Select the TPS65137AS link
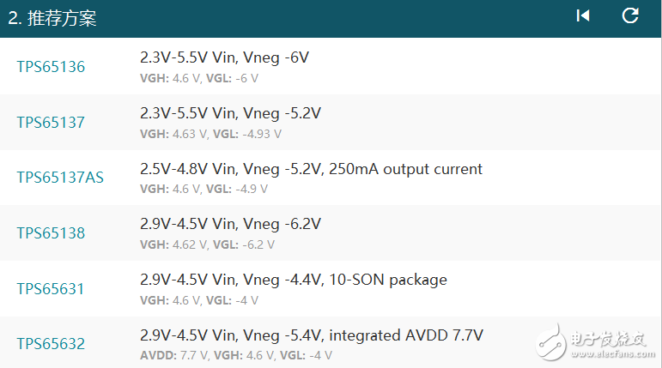 pos(60,178)
